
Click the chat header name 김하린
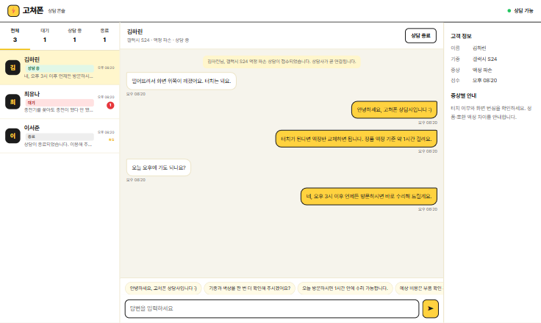pyautogui.click(x=135, y=32)
